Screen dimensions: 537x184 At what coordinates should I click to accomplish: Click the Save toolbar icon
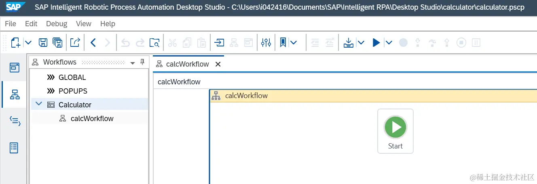pos(43,42)
